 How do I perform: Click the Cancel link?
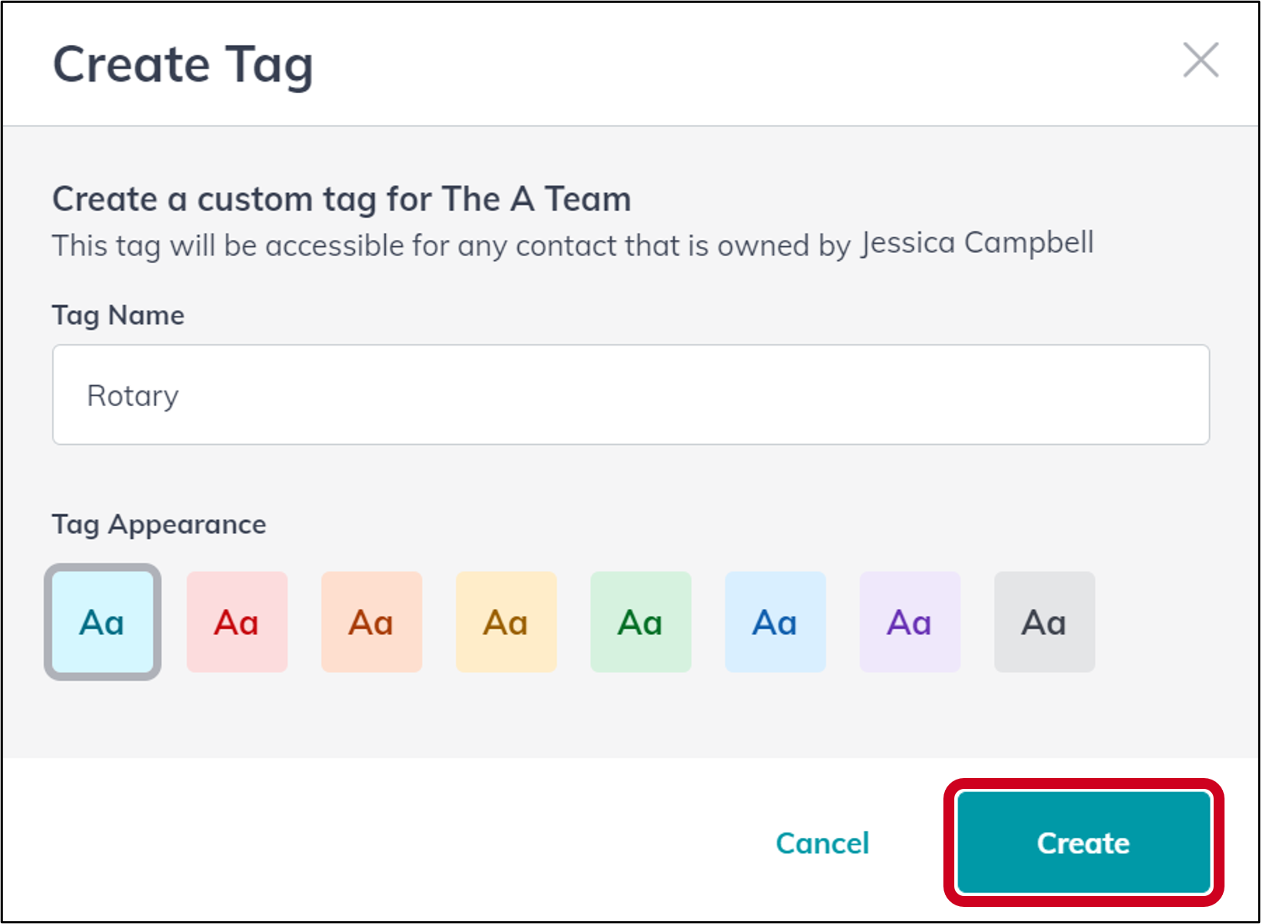(822, 843)
